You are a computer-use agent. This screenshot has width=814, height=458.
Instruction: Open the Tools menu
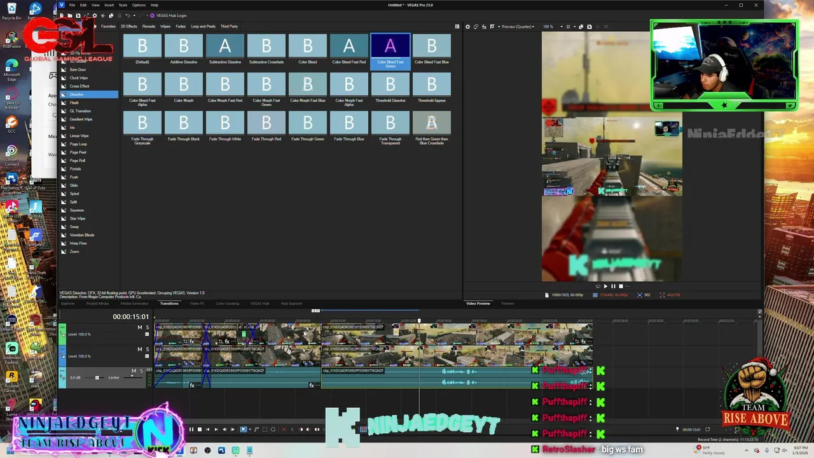coord(123,5)
